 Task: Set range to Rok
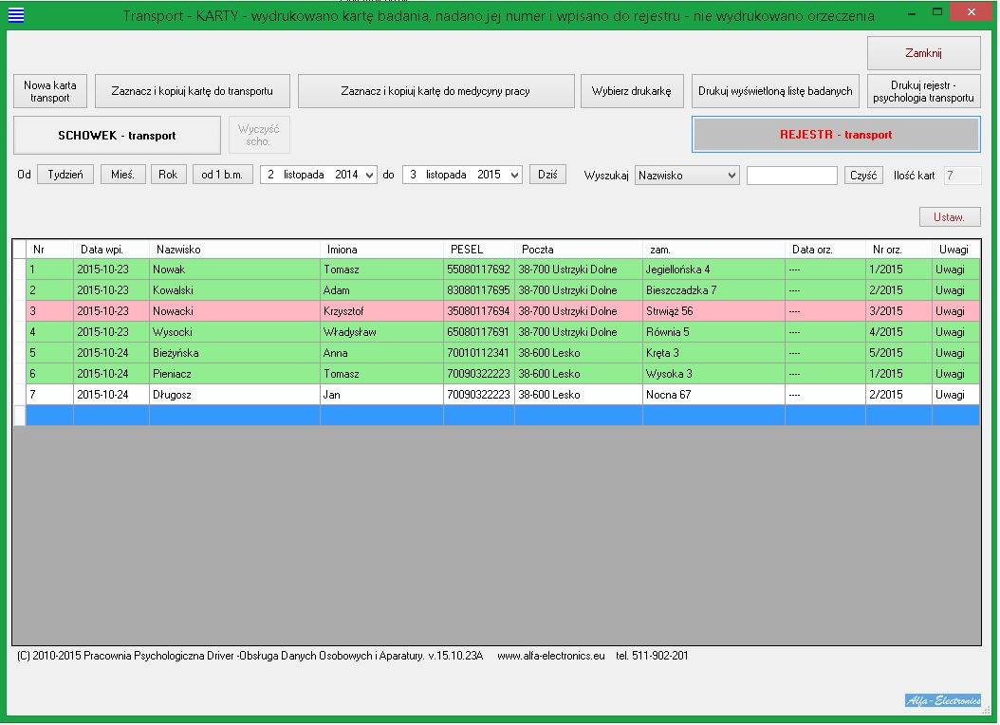168,175
